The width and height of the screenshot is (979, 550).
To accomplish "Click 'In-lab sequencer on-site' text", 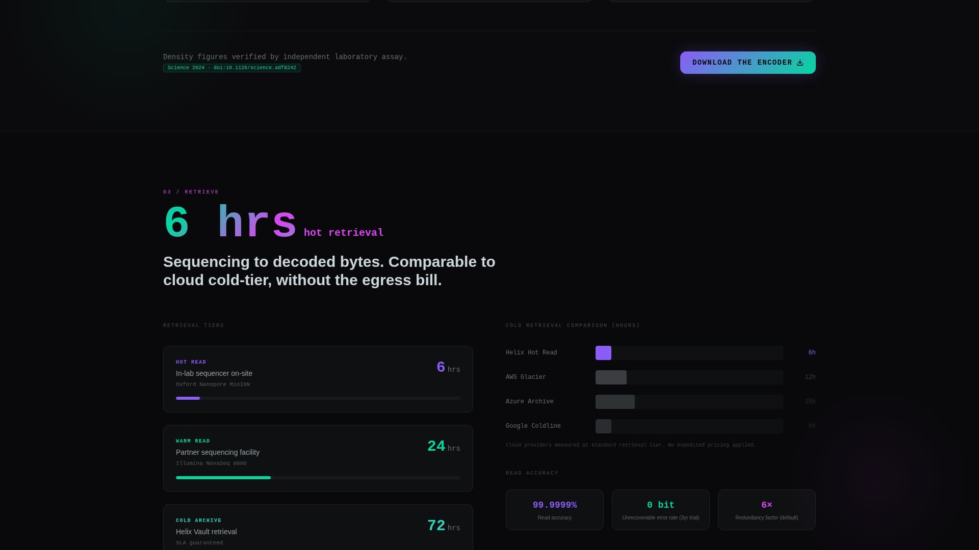I will [214, 373].
